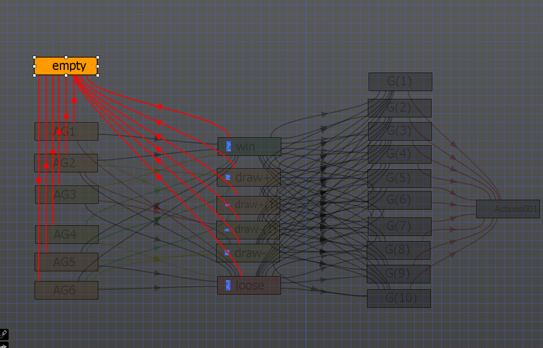The height and width of the screenshot is (348, 543).
Task: Select the orange empty node
Action: point(66,66)
